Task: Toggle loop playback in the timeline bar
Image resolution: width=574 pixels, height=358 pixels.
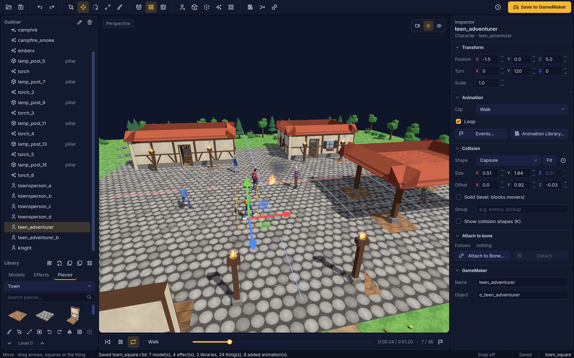Action: tap(133, 342)
